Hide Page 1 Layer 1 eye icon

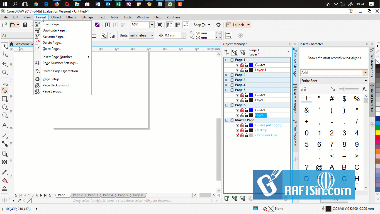238,70
